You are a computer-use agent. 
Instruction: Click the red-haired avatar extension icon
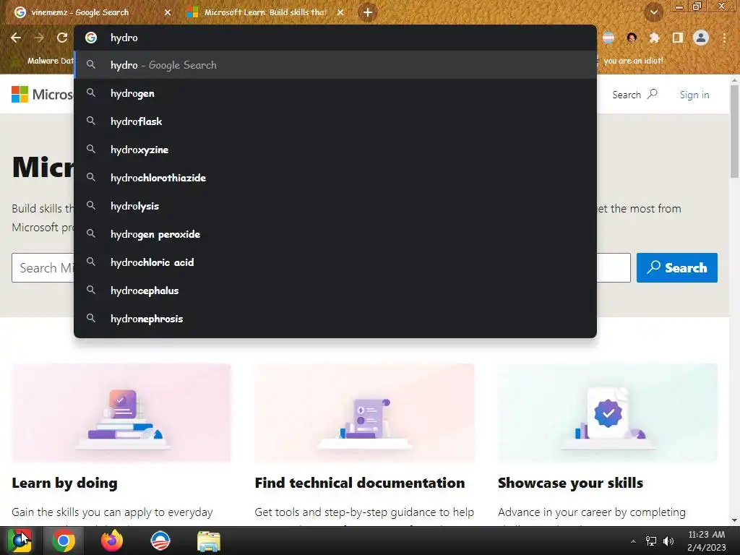pos(632,38)
